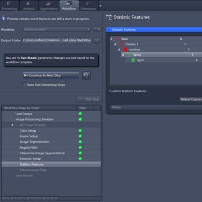The height and width of the screenshot is (202, 202).
Task: Click the red nucleus color swatch
Action: point(125,49)
